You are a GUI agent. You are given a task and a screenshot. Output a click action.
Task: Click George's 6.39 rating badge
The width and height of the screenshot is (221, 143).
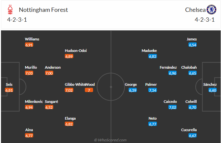133,90
